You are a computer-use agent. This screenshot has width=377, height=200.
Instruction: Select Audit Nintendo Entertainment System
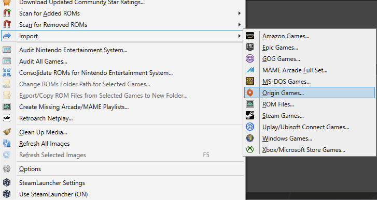click(73, 50)
